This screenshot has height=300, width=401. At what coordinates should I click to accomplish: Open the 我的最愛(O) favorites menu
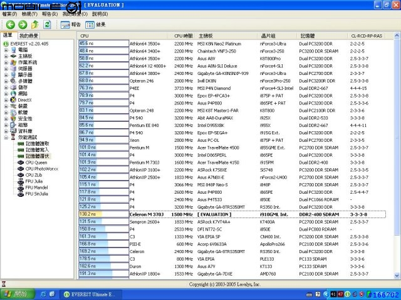pyautogui.click(x=75, y=14)
